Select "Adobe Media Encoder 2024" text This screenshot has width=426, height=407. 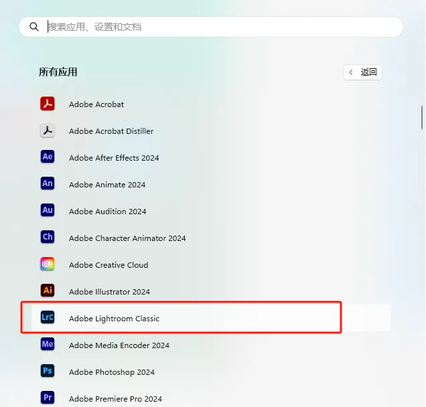(x=119, y=345)
